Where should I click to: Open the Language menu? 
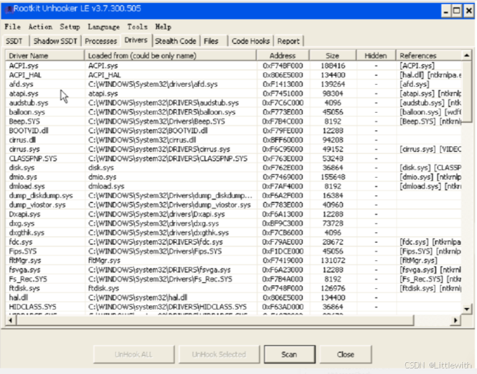tap(103, 27)
